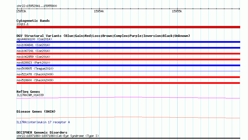Select the nsv1067241 (Coe2014) variant label

coord(33,51)
